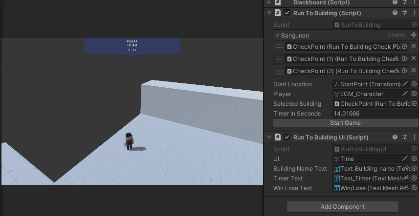Click the Add Component button

tap(342, 207)
